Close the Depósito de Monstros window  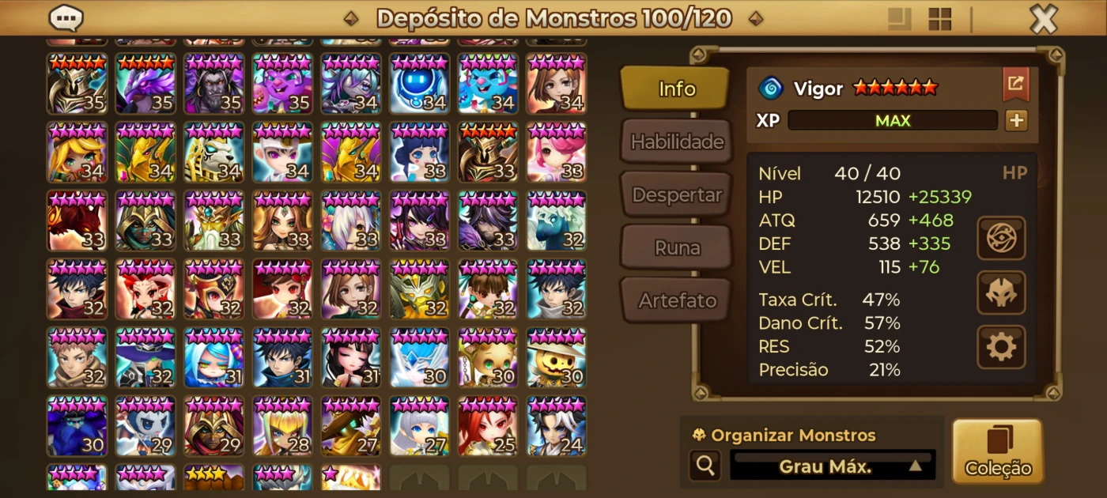click(1044, 19)
